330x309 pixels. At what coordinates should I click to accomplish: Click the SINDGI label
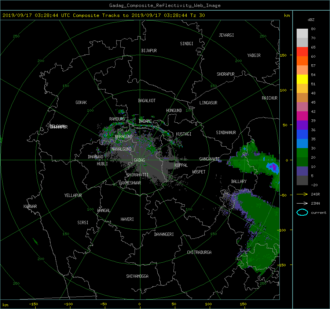[x=187, y=44]
